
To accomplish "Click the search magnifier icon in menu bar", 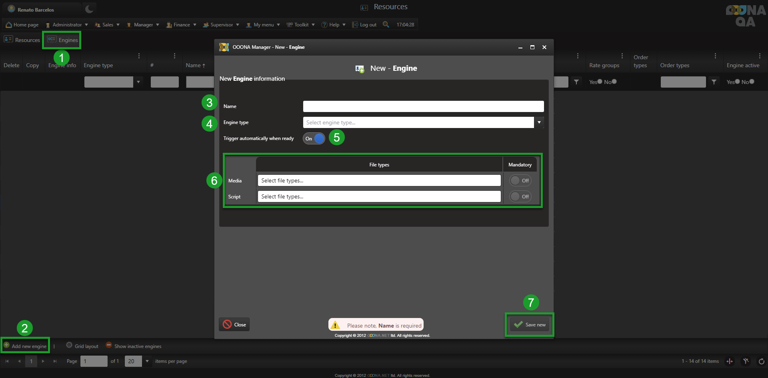I will pos(386,24).
